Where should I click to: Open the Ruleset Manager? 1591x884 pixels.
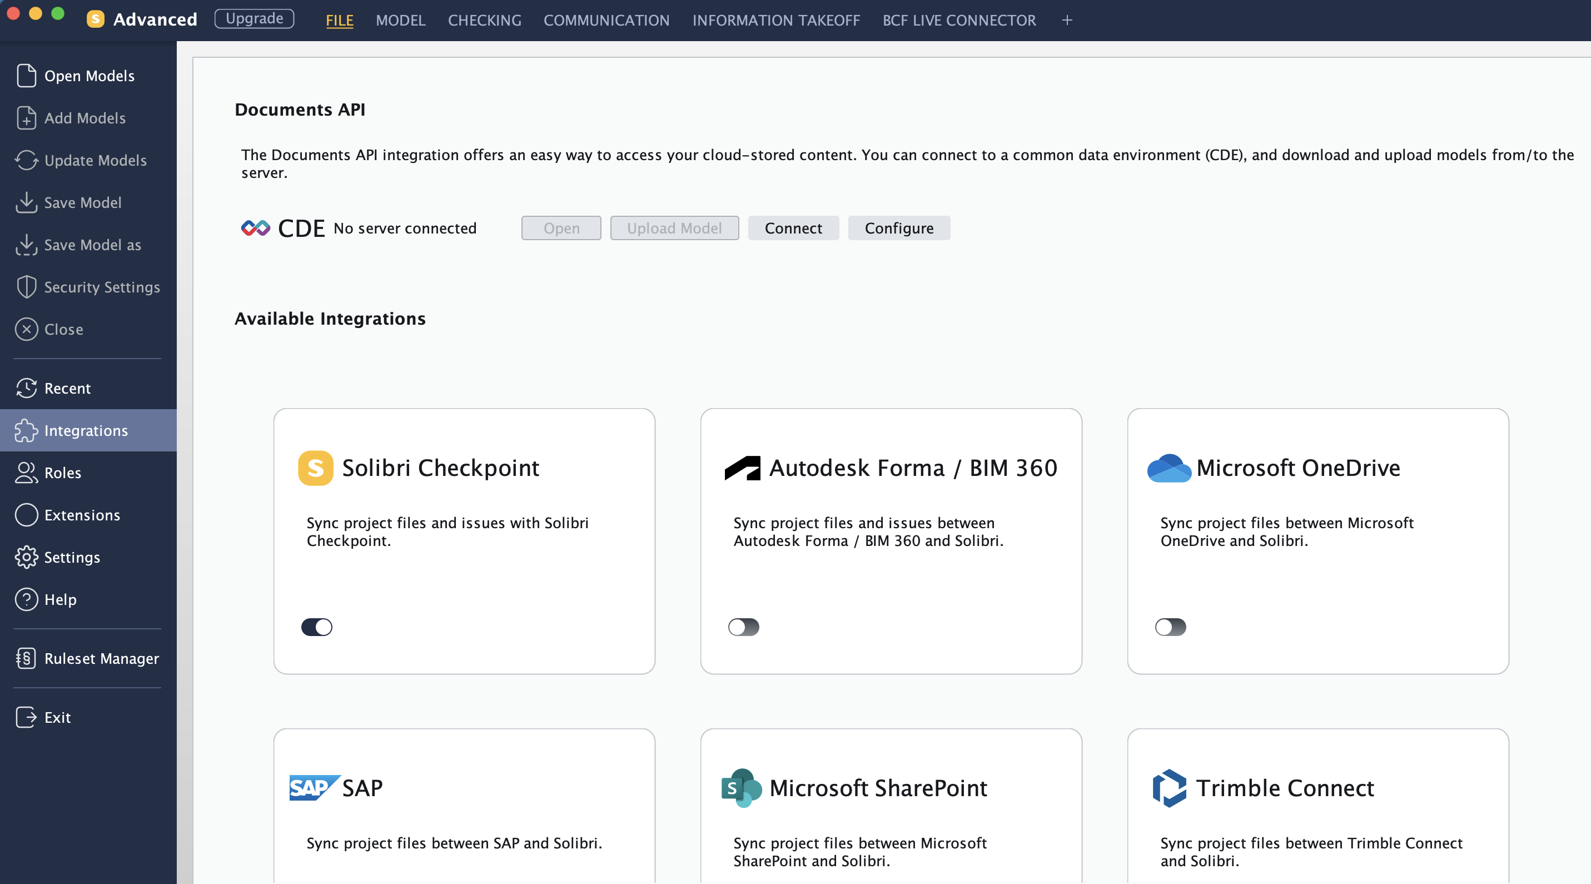point(101,658)
